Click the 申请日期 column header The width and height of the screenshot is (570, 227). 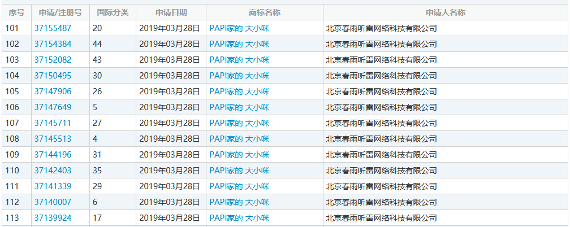(171, 13)
